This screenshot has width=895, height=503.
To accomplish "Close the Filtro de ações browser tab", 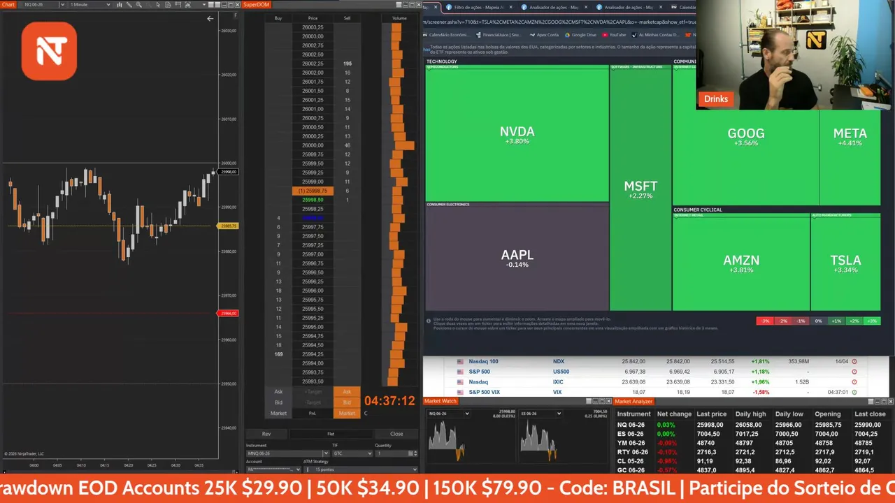I will 510,7.
